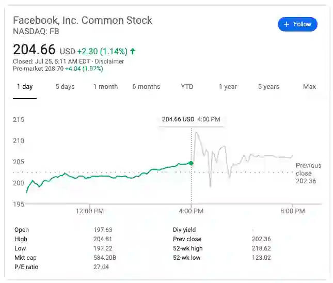Click the green dot marker on chart
This screenshot has width=333, height=283.
(191, 163)
